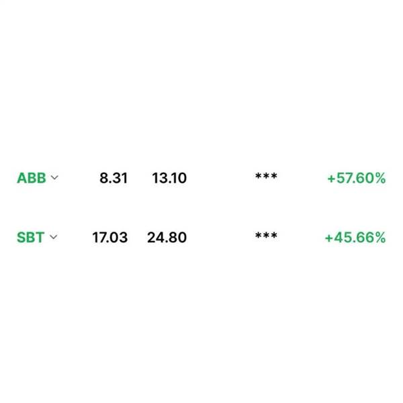Tap the letter A in ABB

22,178
